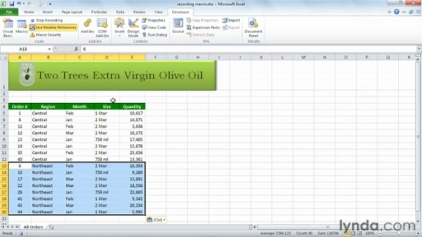Click the Insert Worksheet icon

51,227
